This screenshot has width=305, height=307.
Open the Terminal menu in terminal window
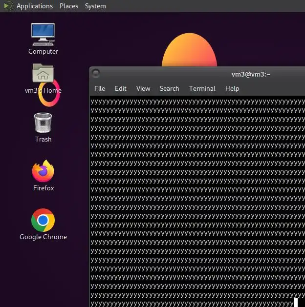(x=202, y=88)
